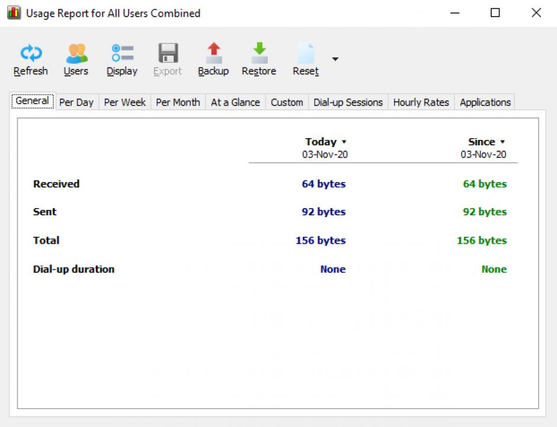The image size is (557, 427).
Task: Switch to the Per Day tab
Action: [76, 103]
